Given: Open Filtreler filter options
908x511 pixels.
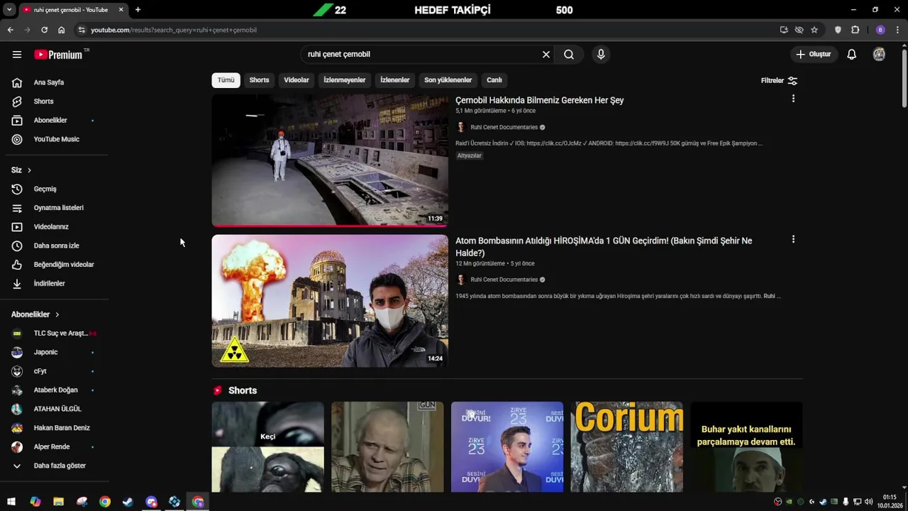Looking at the screenshot, I should coord(779,80).
